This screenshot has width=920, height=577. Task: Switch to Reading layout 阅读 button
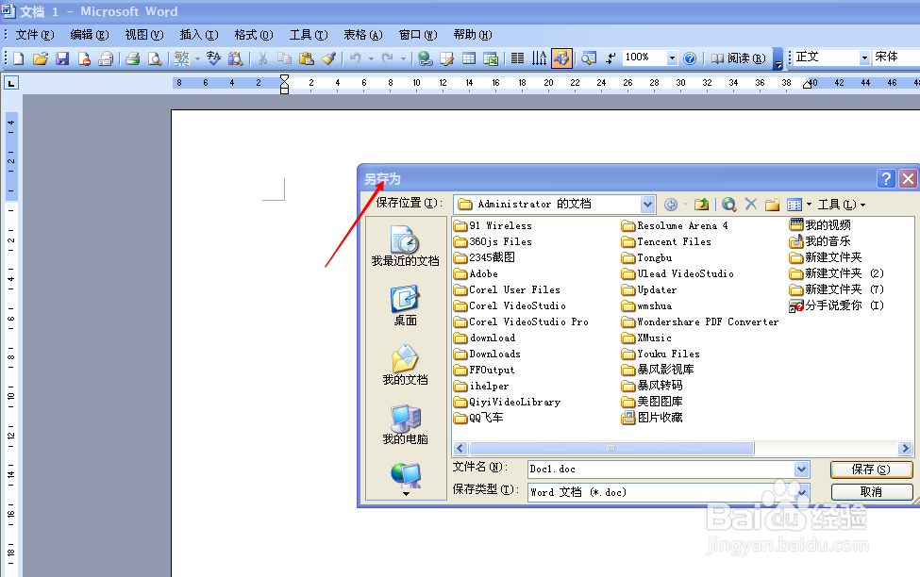[x=739, y=58]
